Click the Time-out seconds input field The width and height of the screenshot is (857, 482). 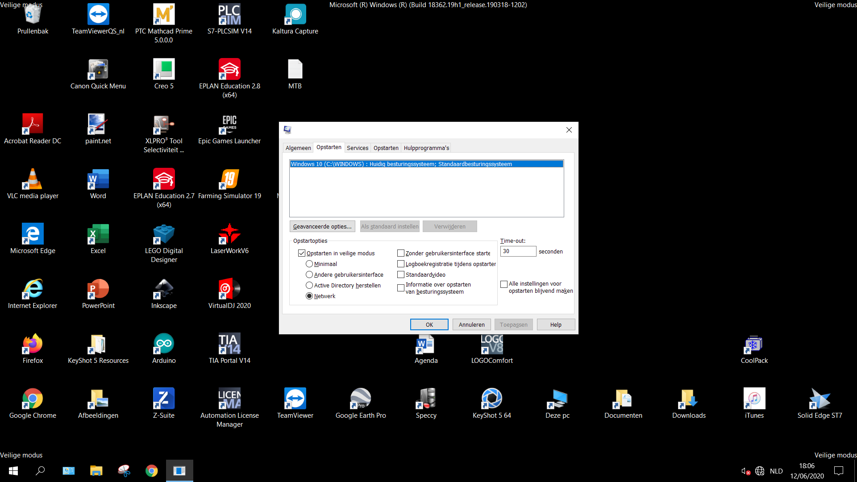(x=518, y=251)
